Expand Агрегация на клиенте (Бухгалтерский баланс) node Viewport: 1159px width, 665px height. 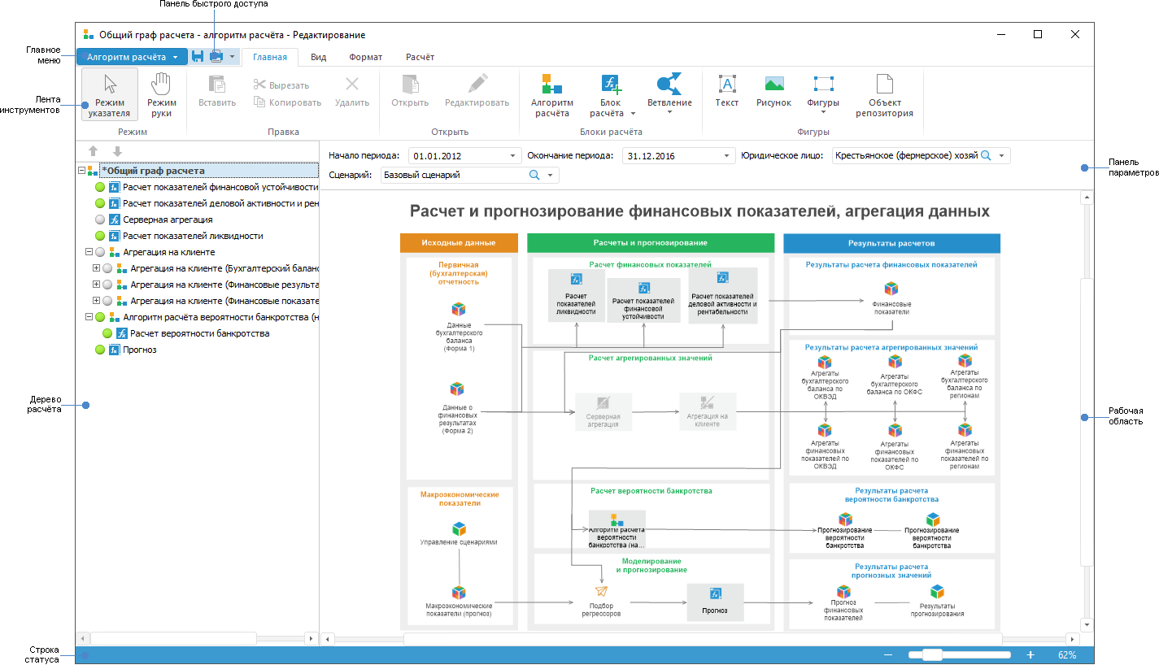97,268
